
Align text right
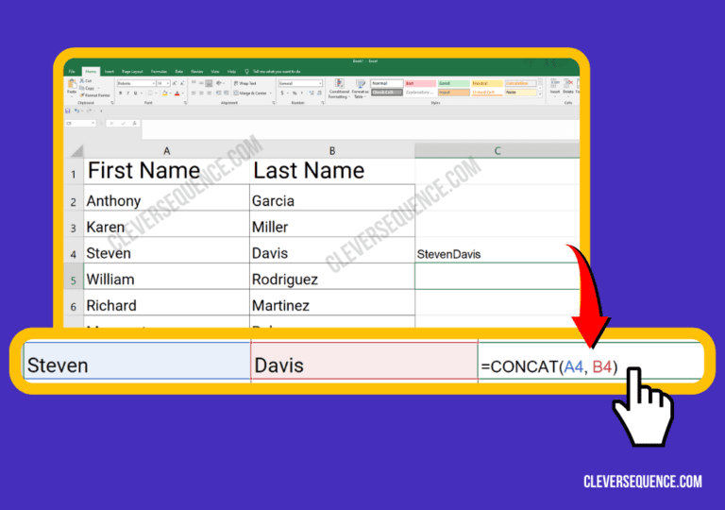(209, 93)
